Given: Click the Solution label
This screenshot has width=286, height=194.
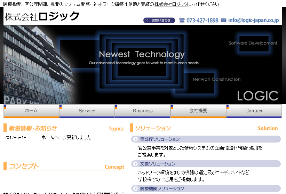Looking at the screenshot, I should point(268,128).
